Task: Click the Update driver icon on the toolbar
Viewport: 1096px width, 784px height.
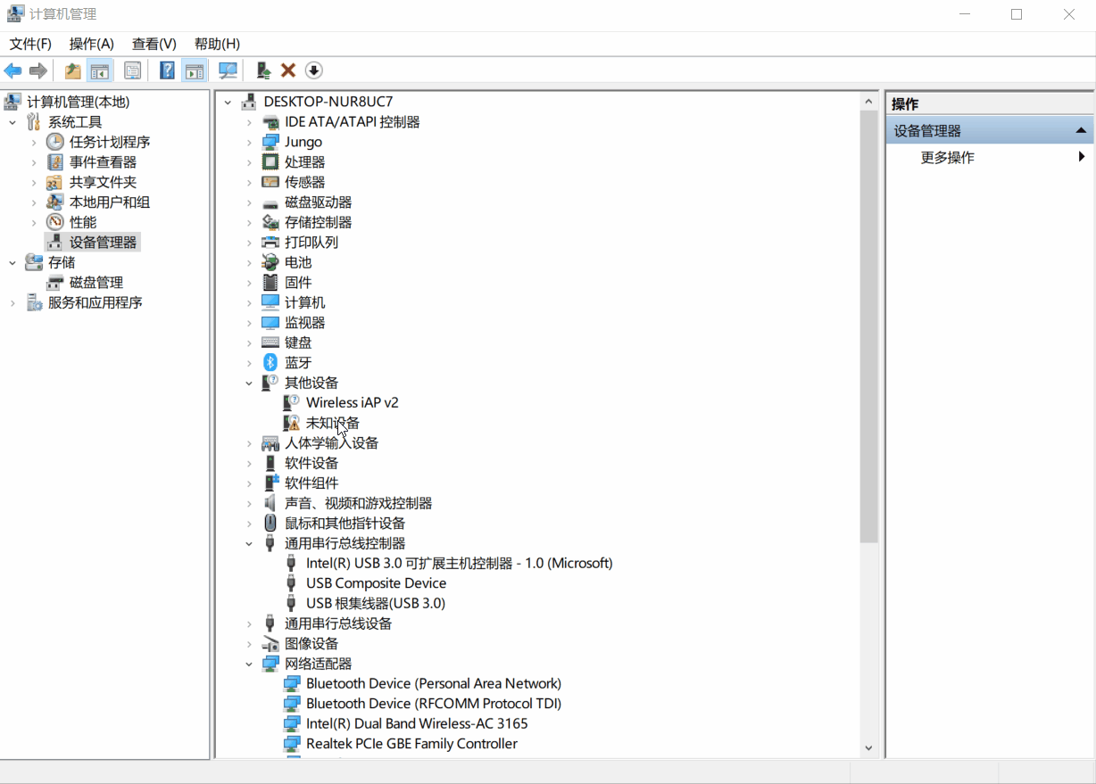Action: (262, 70)
